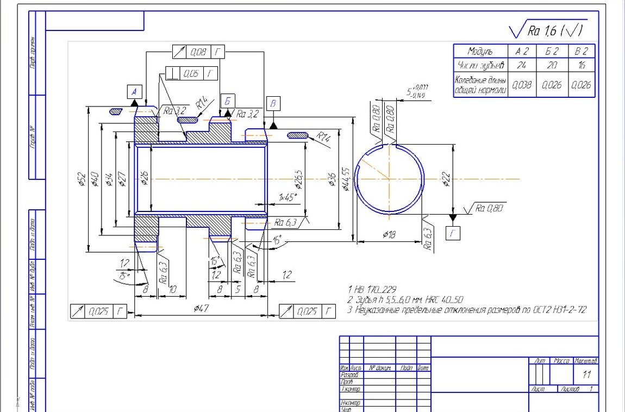The width and height of the screenshot is (625, 412).
Task: Select the scale value 1:1 in the title block
Action: point(586,374)
